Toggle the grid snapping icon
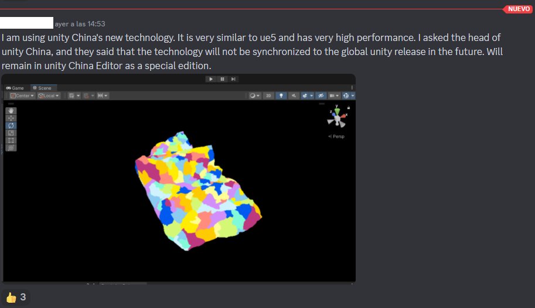 86,96
